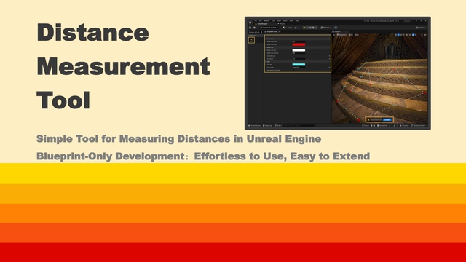Open the Scriptable Tools Mode dropdown
The width and height of the screenshot is (466, 262).
pyautogui.click(x=269, y=28)
